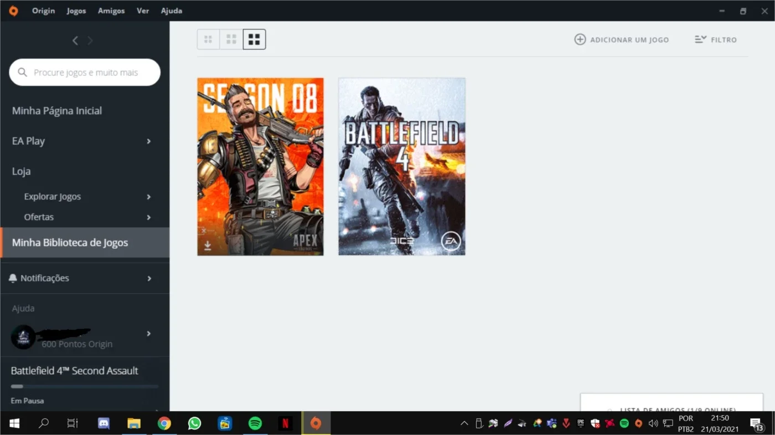Click the download progress bar
Screen dimensions: 775x435
click(85, 386)
